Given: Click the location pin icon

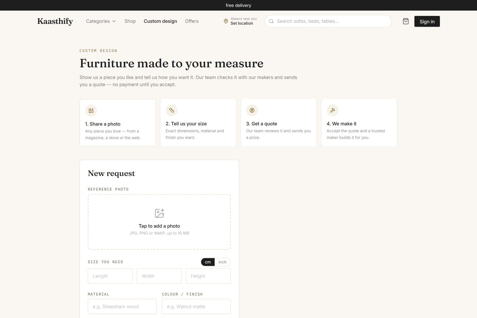Looking at the screenshot, I should tap(226, 21).
